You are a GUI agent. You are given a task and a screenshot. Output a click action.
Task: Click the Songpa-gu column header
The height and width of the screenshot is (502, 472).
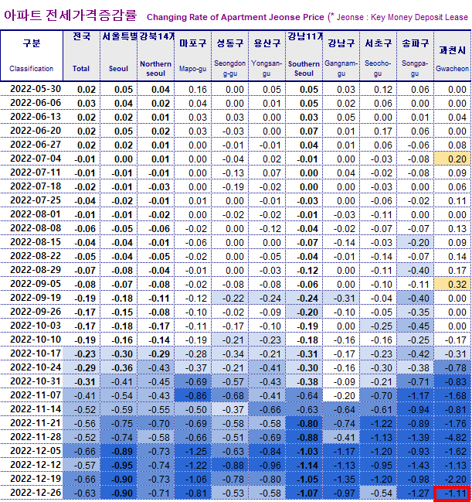[416, 56]
